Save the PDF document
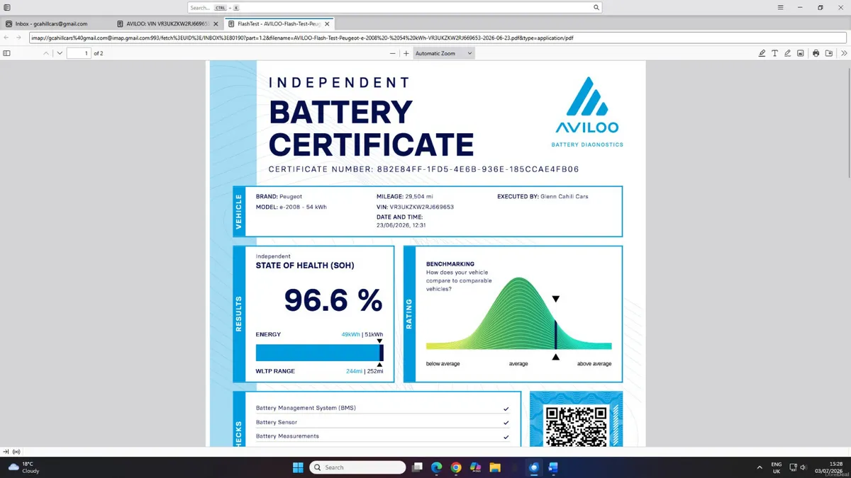Viewport: 851px width, 478px height. point(828,53)
